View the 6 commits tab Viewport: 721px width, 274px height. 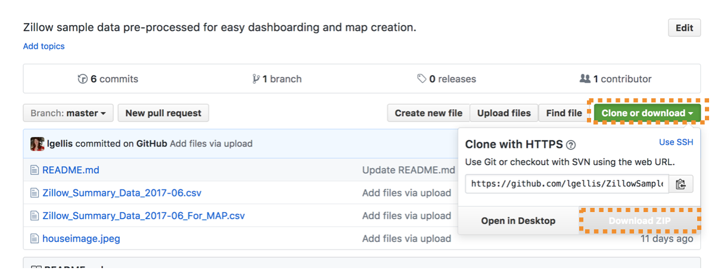click(108, 79)
